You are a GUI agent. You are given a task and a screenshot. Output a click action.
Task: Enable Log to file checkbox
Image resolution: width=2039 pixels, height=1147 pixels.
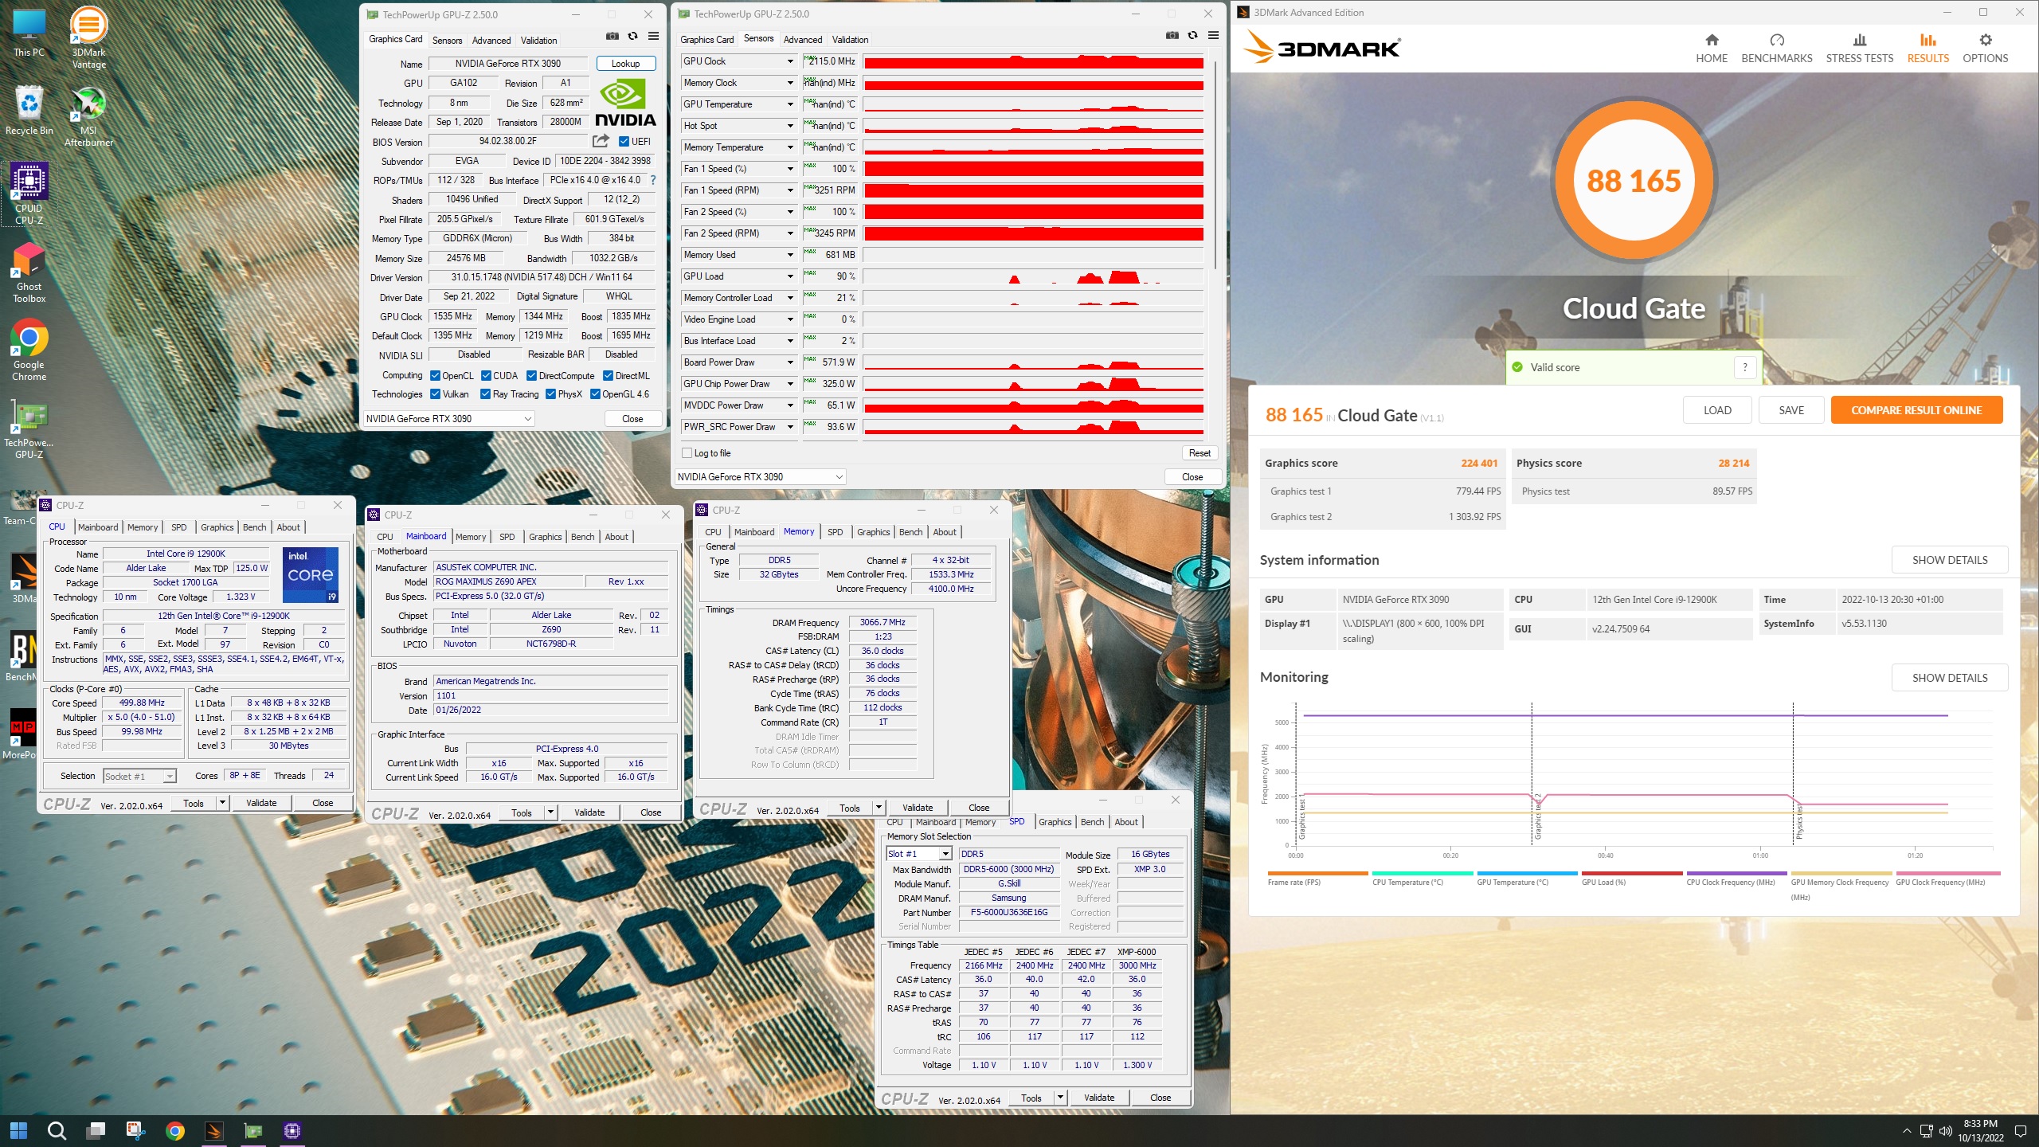point(687,453)
